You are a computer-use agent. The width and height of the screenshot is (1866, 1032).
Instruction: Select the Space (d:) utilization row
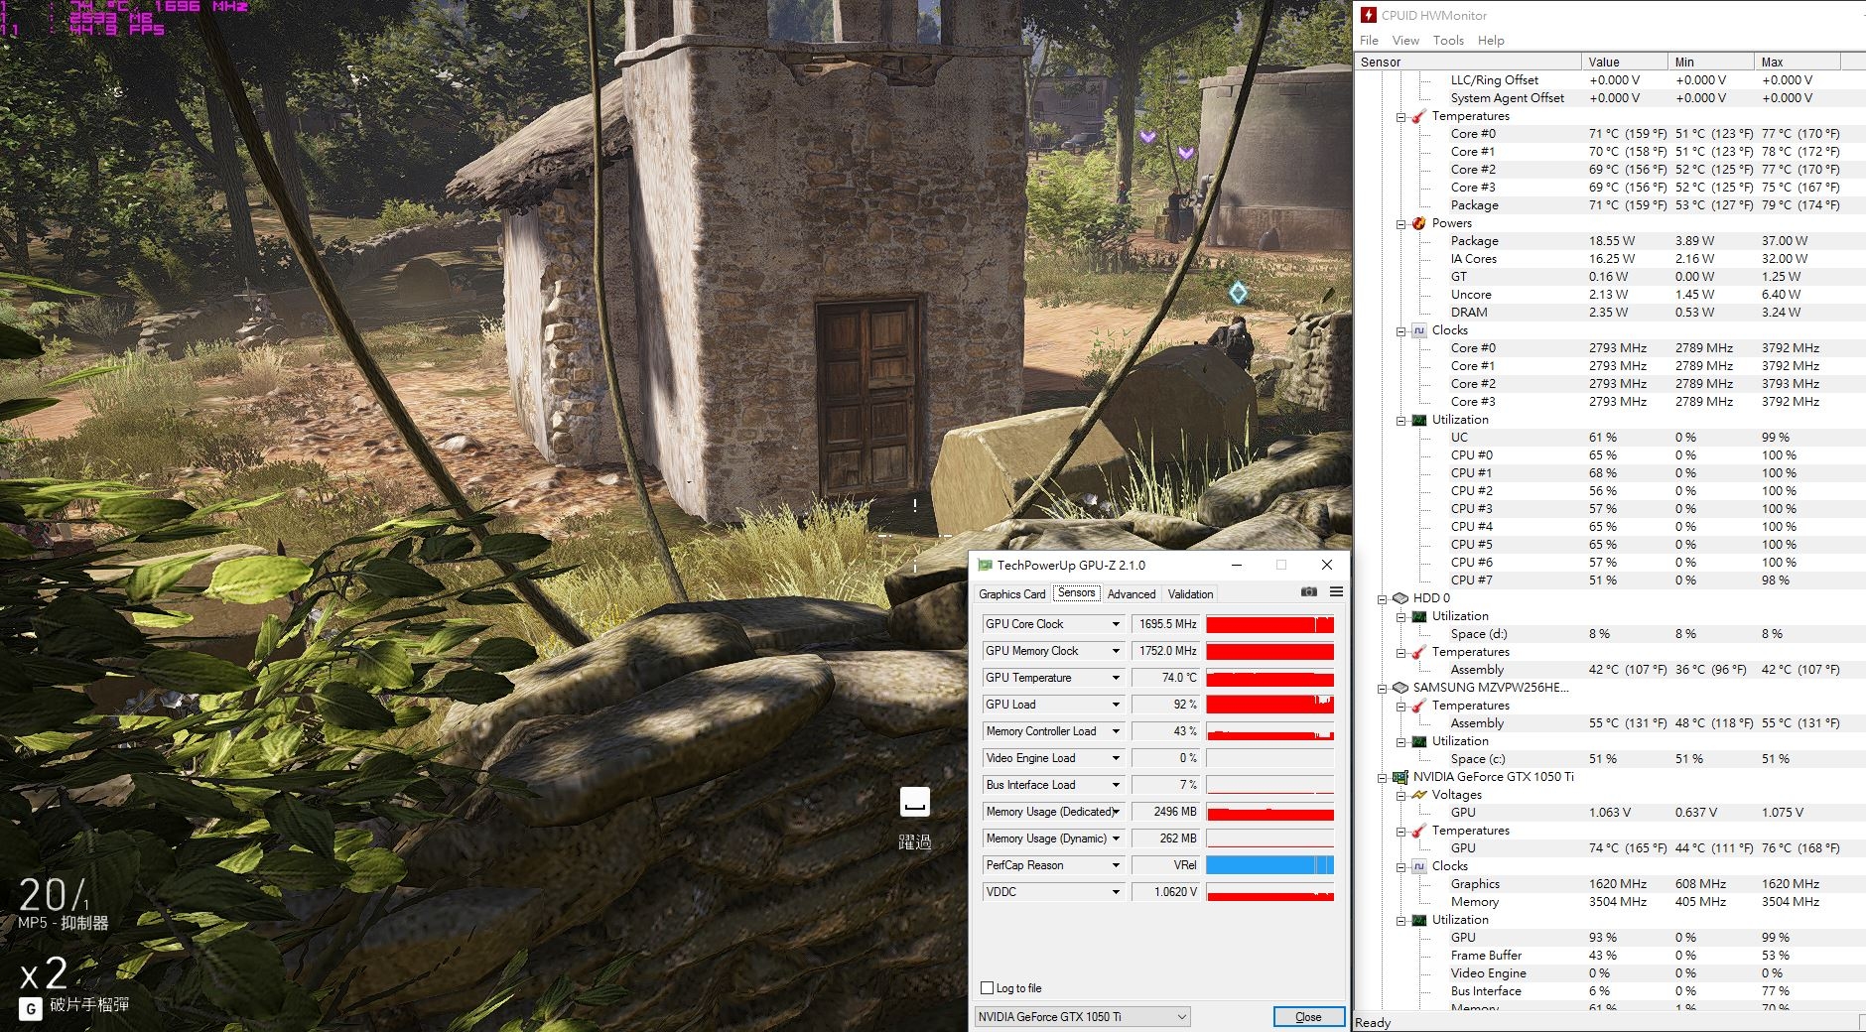1610,634
